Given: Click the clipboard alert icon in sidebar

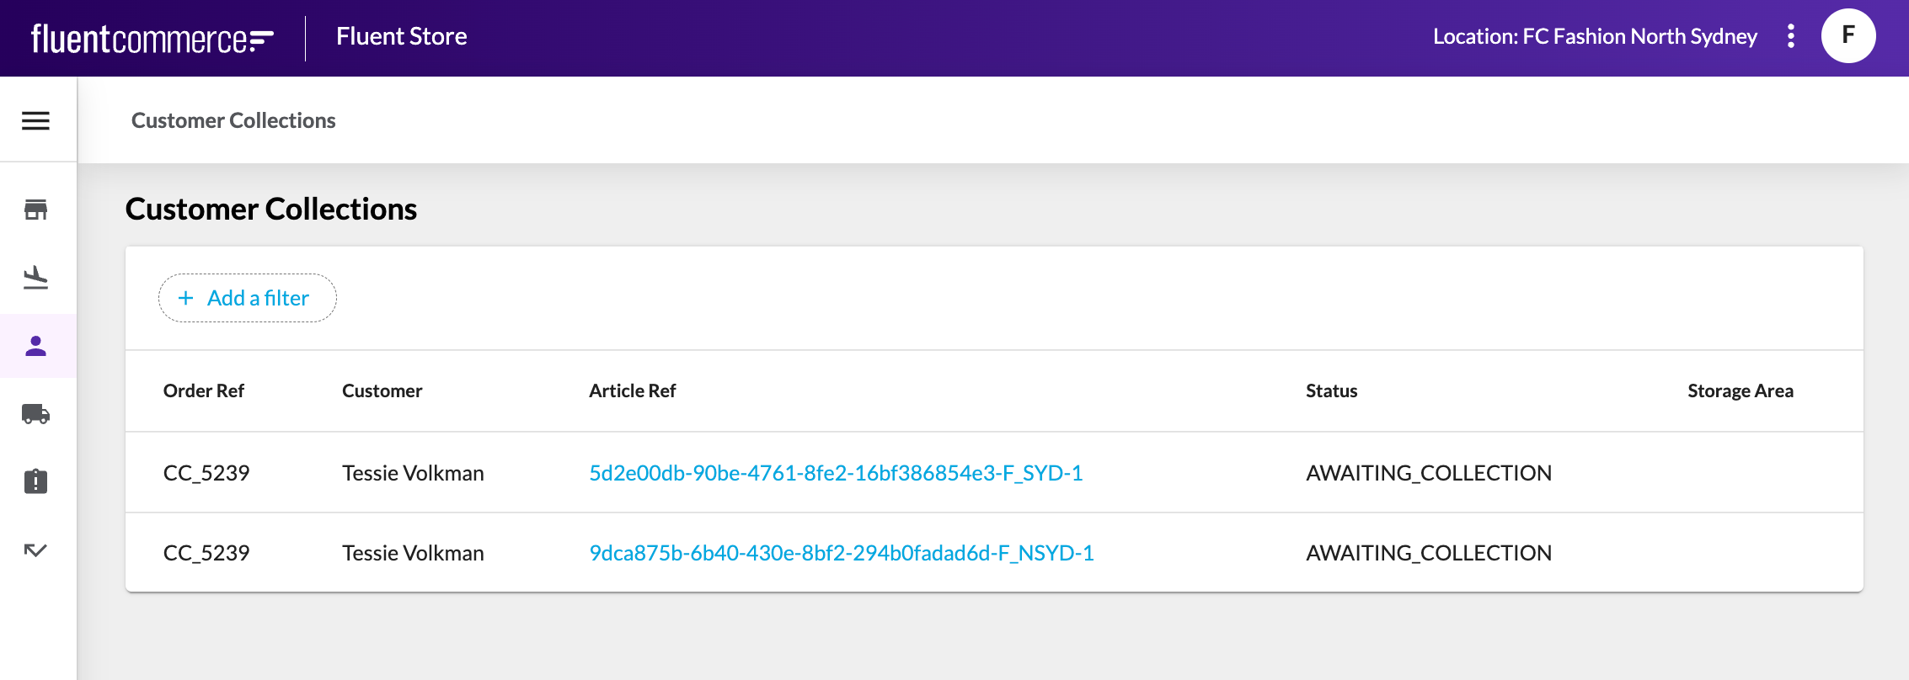Looking at the screenshot, I should (35, 481).
